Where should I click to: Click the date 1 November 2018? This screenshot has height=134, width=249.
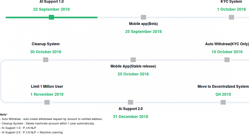point(47,94)
